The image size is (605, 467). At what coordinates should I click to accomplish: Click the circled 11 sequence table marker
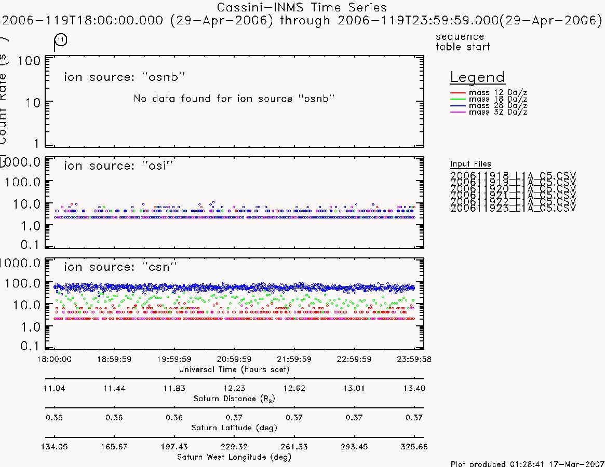(x=61, y=39)
